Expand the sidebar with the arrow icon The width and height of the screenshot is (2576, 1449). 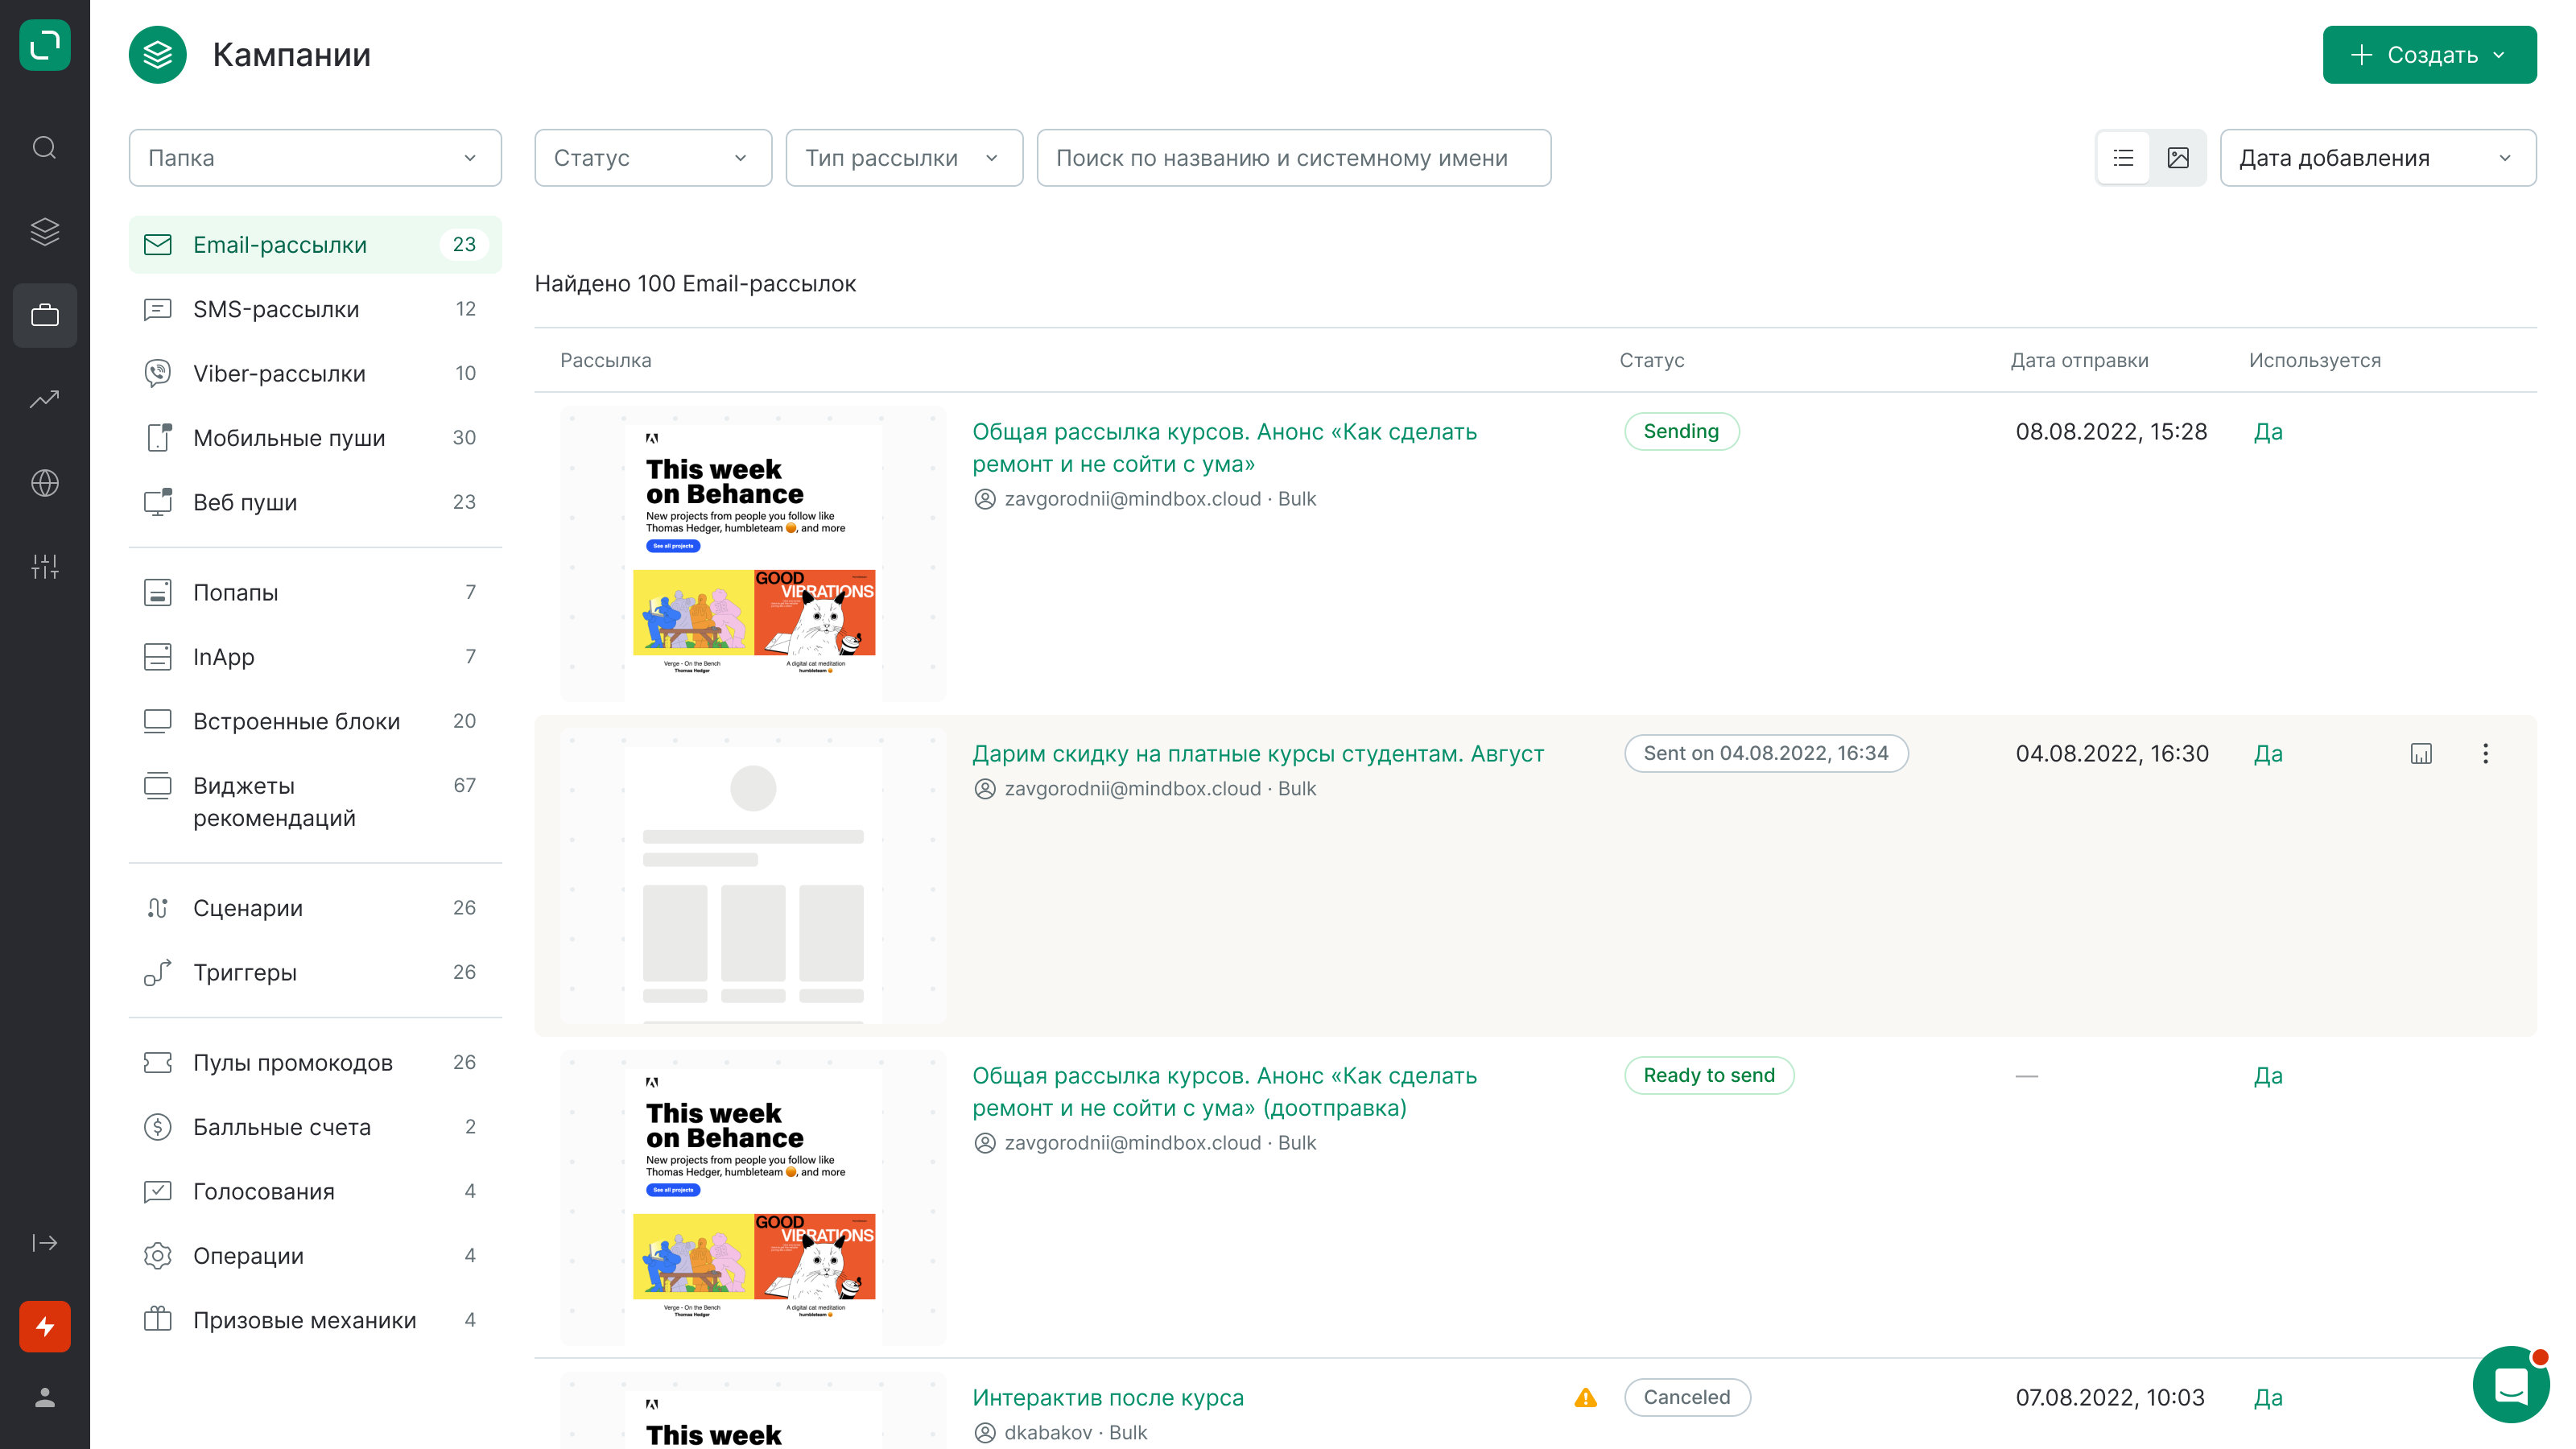(45, 1243)
